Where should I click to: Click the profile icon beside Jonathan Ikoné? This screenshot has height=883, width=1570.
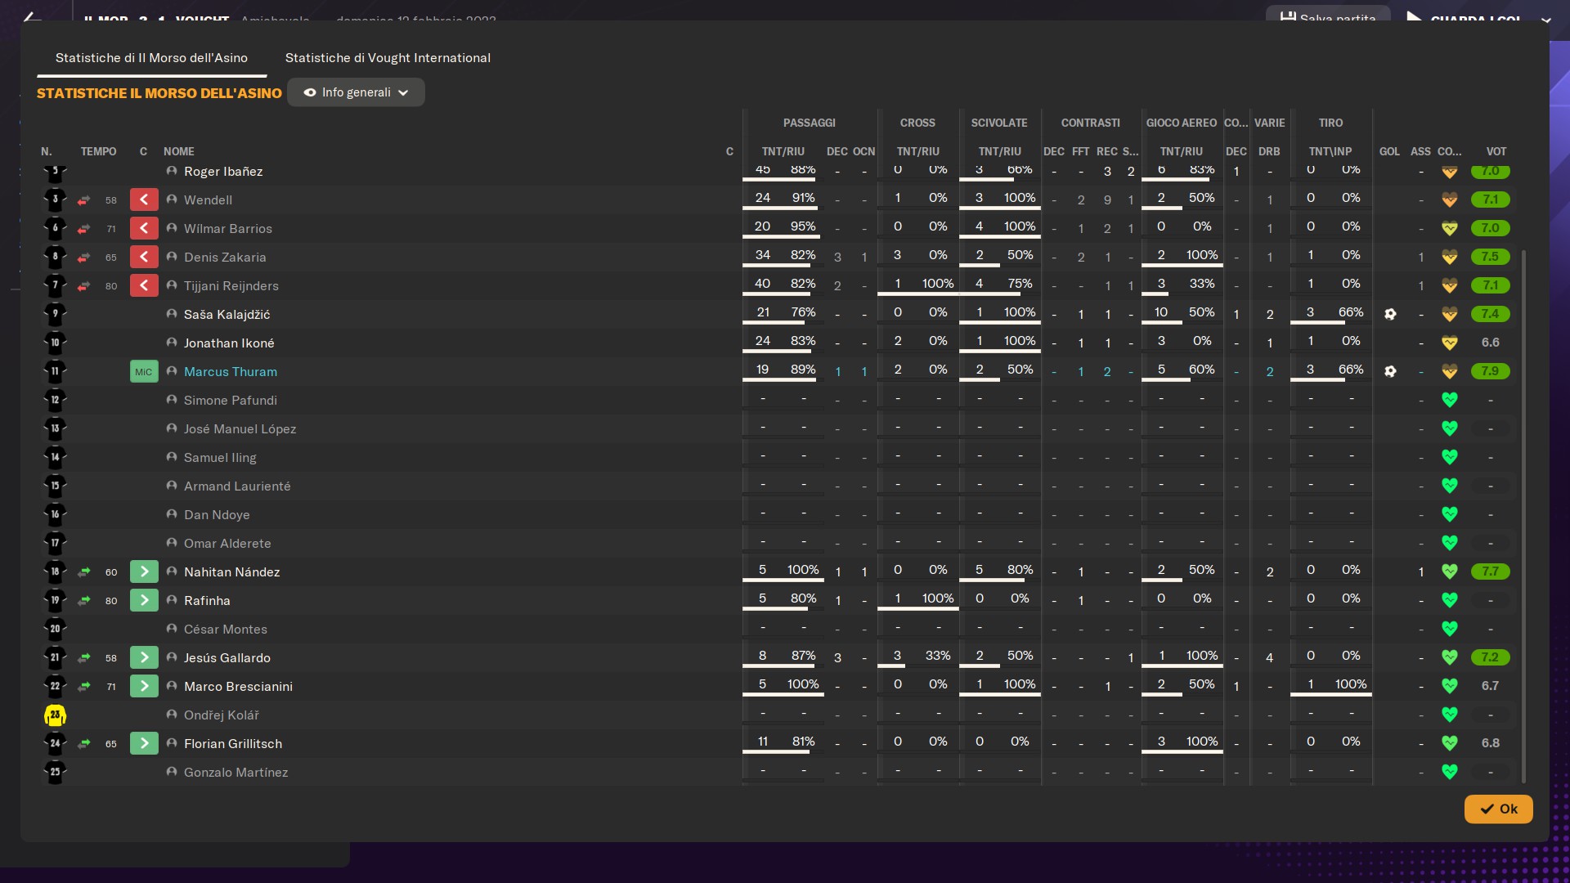(x=172, y=343)
